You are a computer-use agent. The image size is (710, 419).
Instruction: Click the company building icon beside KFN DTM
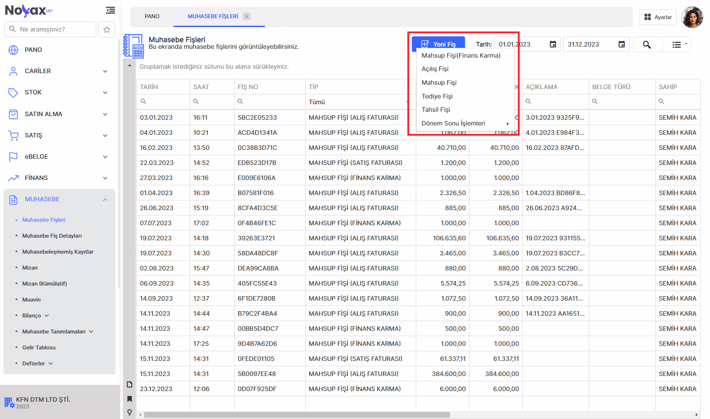coord(9,403)
